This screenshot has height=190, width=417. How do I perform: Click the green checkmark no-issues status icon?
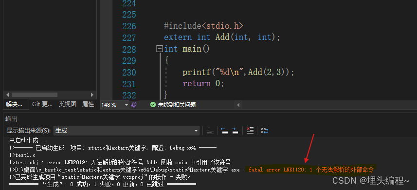coord(153,105)
